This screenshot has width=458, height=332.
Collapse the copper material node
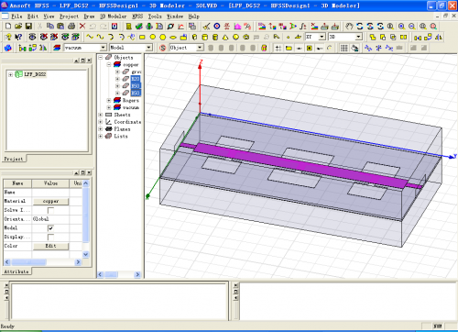(109, 65)
